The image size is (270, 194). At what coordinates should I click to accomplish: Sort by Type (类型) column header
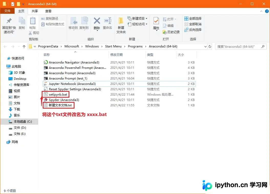point(150,55)
